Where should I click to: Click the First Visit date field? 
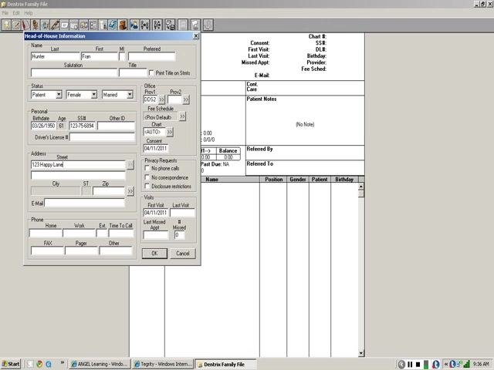pos(156,213)
